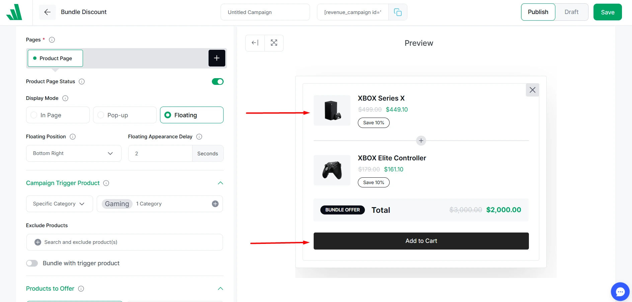Add a category via the Gaming field's plus icon
Image resolution: width=632 pixels, height=302 pixels.
215,204
